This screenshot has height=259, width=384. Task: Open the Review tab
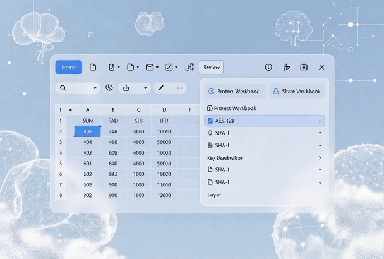point(211,68)
